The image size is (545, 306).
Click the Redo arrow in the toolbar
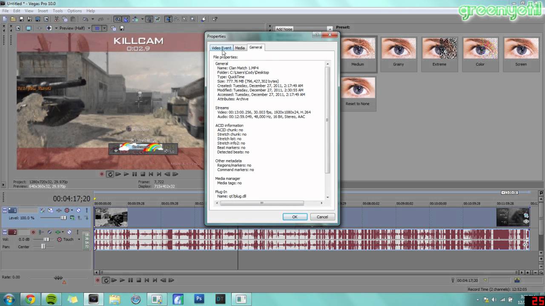coord(100,19)
